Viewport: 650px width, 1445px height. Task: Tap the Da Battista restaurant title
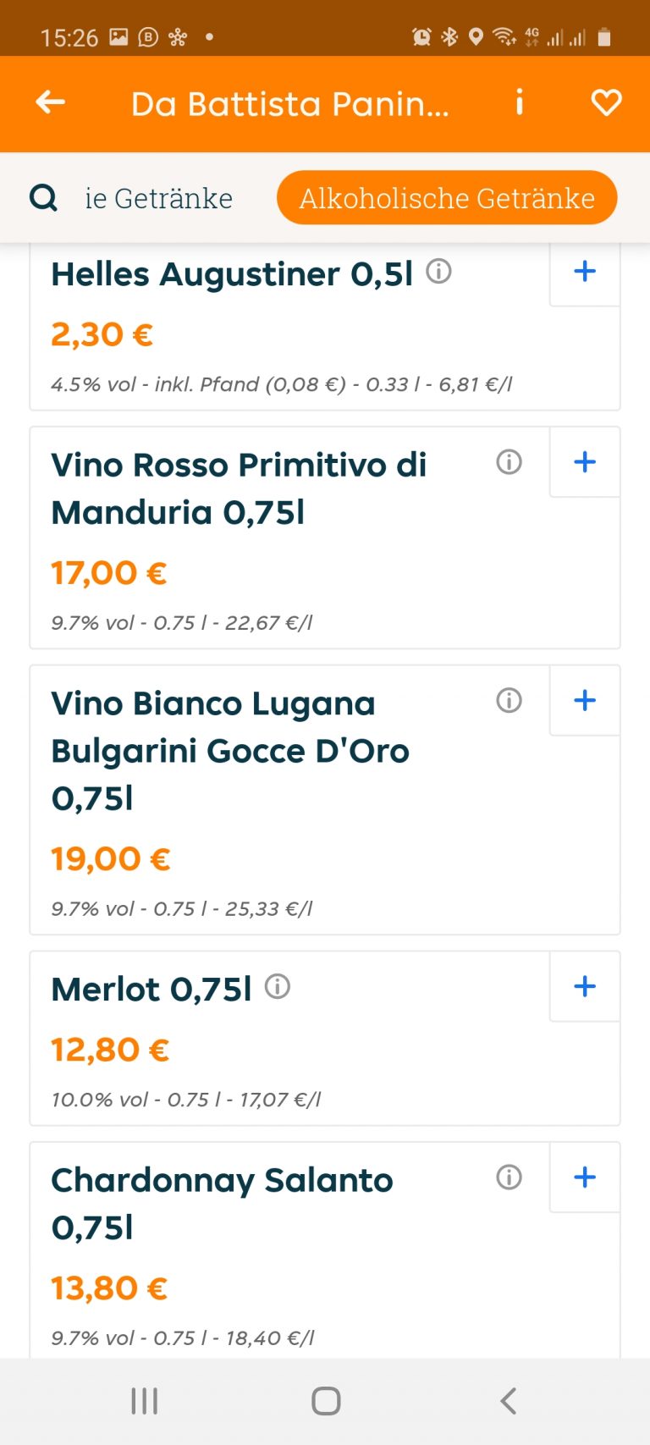tap(289, 104)
